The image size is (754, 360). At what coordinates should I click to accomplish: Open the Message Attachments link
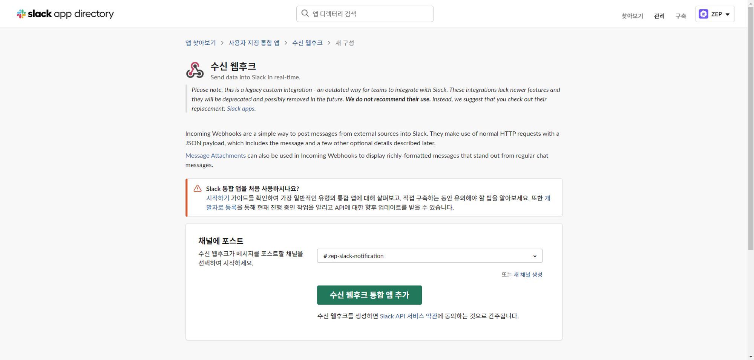pos(215,156)
